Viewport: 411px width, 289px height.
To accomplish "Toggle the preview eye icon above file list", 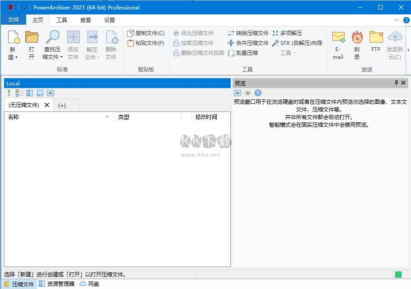I will [50, 93].
